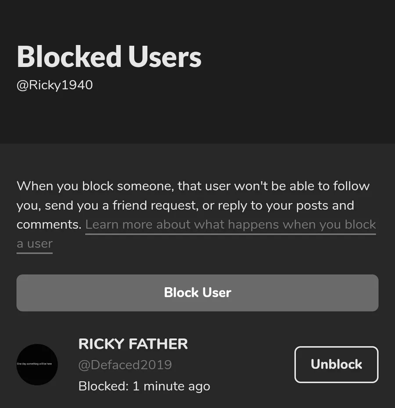
Task: Click the dark header banner behind Blocked Users
Action: [x=298, y=110]
